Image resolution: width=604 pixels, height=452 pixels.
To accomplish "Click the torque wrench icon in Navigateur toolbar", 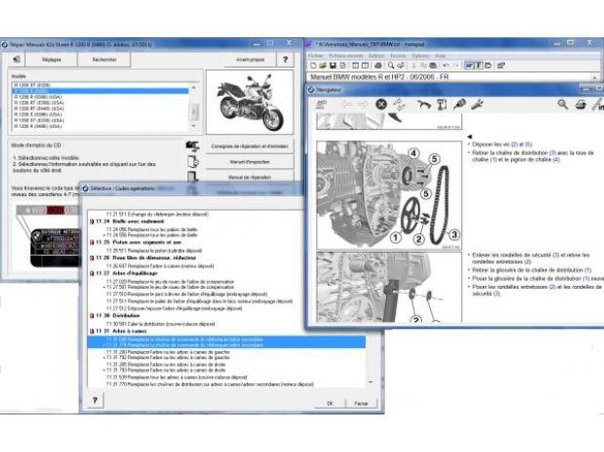I will point(424,104).
